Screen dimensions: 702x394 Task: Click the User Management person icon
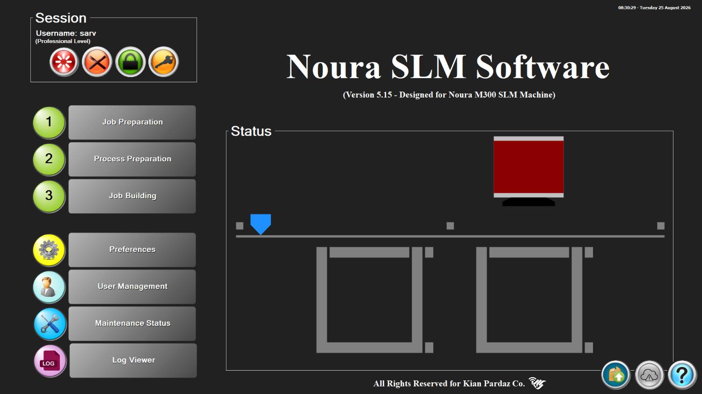coord(49,287)
